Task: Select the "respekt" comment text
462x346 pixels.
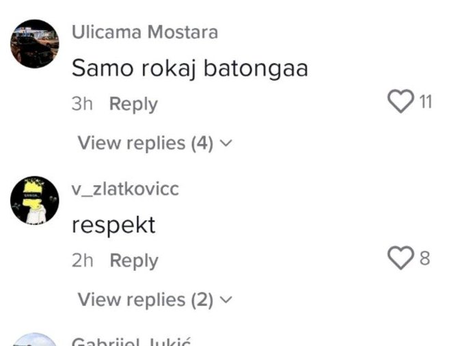Action: click(x=113, y=224)
